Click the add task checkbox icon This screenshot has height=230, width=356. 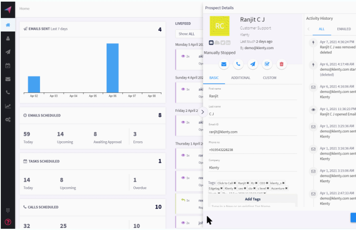coord(267,64)
